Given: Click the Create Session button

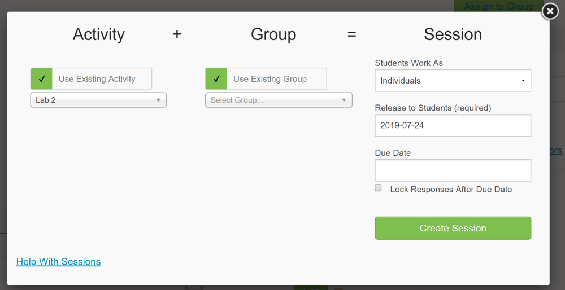Looking at the screenshot, I should [453, 228].
